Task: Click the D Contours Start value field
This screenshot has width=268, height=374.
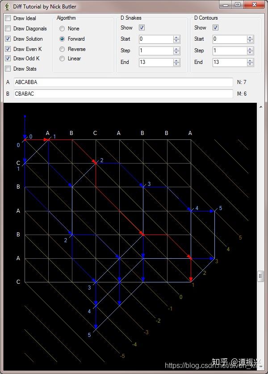Action: click(x=230, y=39)
